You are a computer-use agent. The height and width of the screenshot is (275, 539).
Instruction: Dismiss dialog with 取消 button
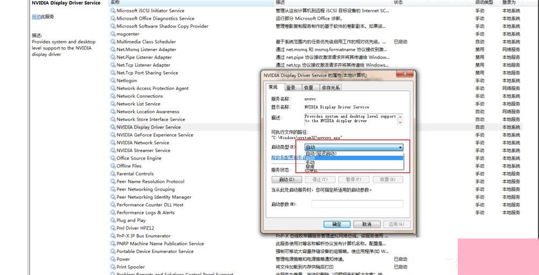point(367,224)
